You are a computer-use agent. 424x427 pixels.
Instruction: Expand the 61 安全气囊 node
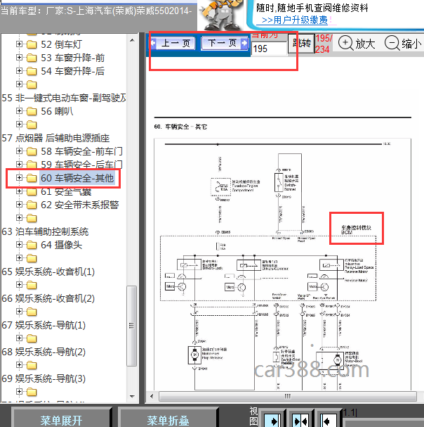[x=19, y=191]
